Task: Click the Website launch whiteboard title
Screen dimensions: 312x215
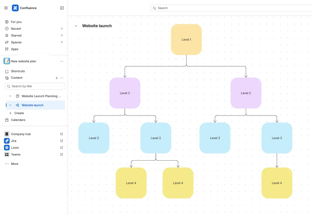Action: tap(97, 26)
